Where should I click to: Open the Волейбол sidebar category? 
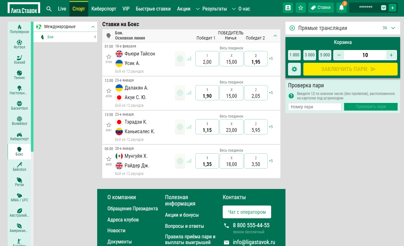19,121
